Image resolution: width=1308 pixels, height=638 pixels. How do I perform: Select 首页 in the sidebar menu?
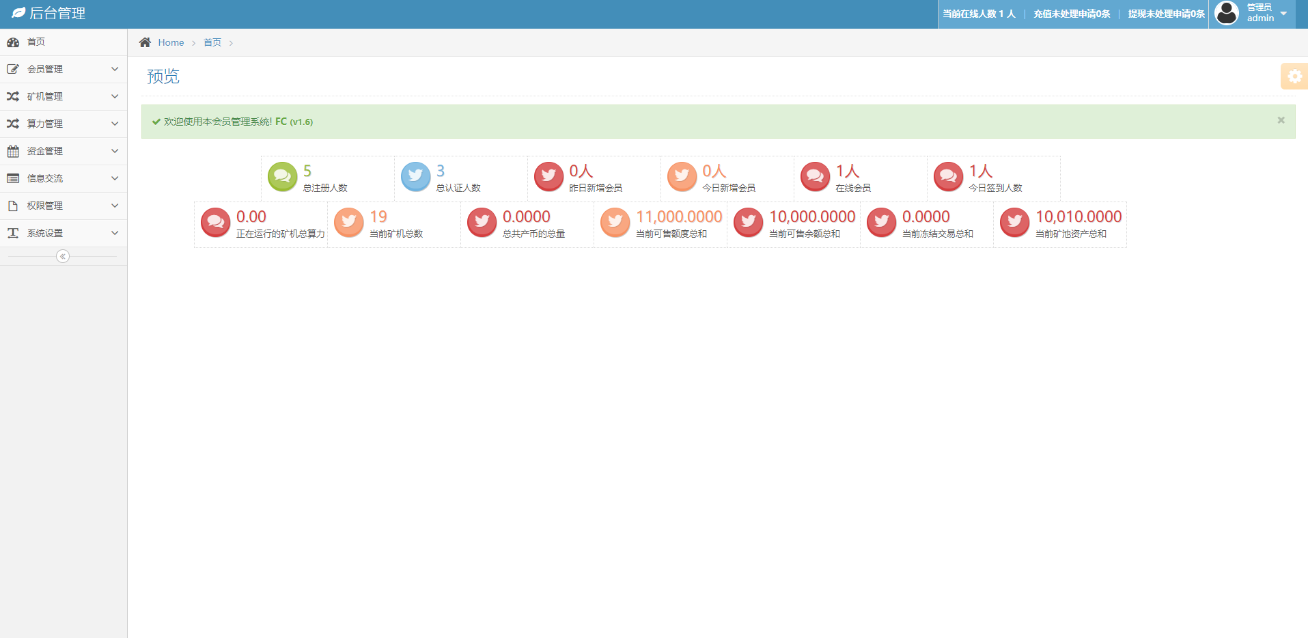pyautogui.click(x=36, y=42)
